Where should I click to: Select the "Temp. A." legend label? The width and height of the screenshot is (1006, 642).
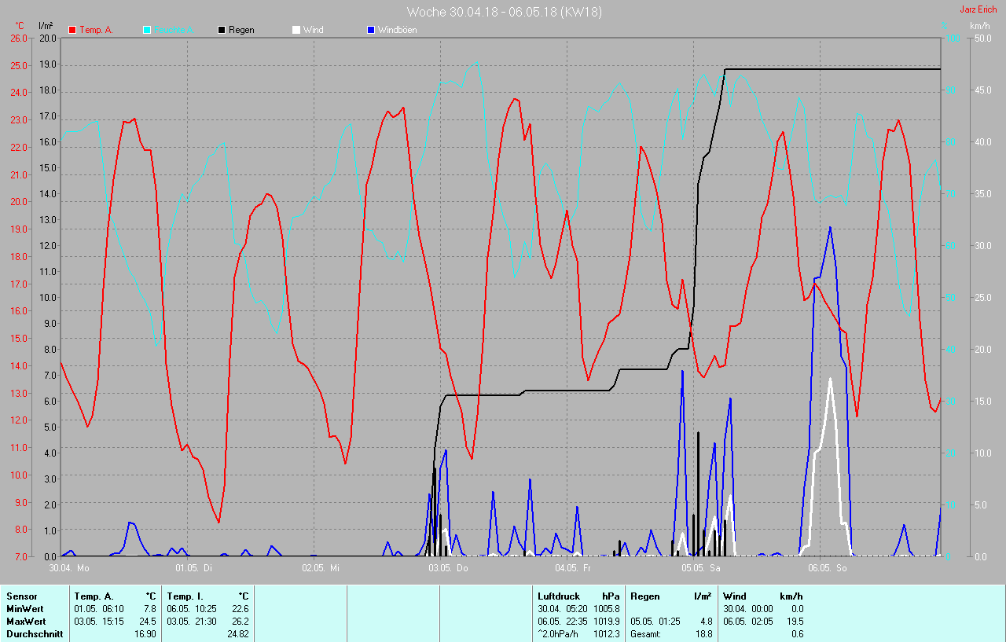(x=96, y=31)
